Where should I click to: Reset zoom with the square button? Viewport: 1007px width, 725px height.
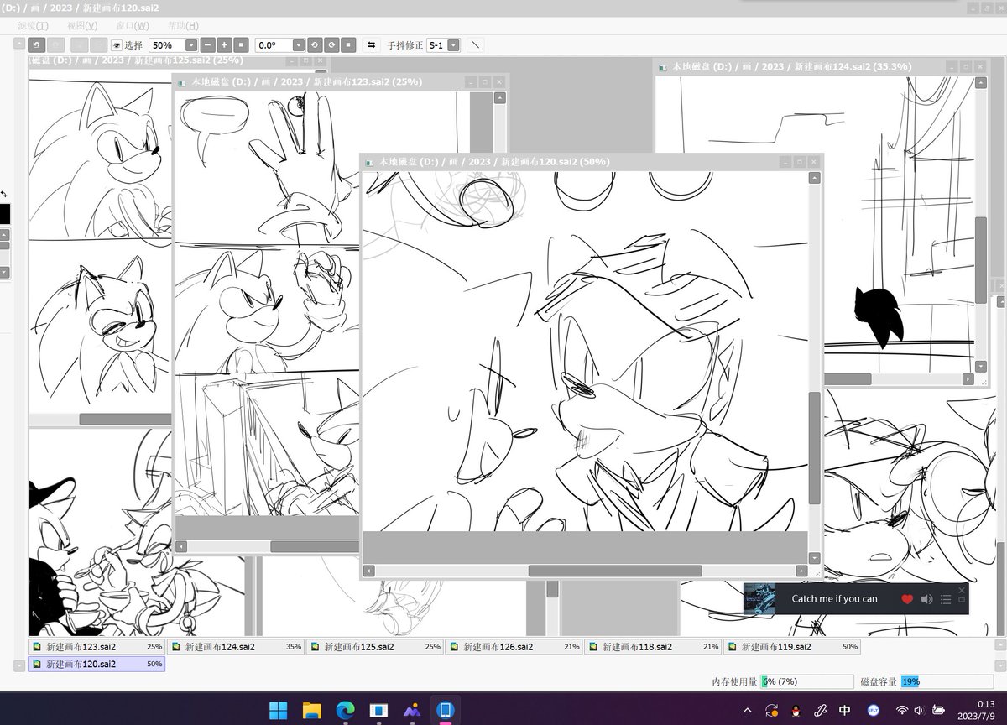[241, 45]
